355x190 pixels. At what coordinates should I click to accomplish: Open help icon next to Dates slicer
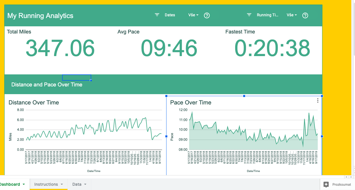click(207, 15)
